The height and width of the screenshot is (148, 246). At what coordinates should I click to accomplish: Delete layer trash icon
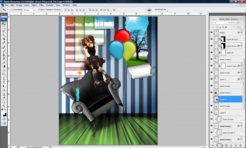[240, 146]
